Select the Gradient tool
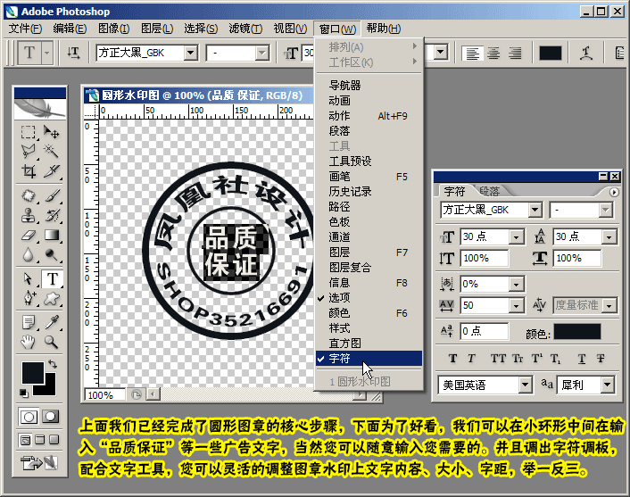 52,235
